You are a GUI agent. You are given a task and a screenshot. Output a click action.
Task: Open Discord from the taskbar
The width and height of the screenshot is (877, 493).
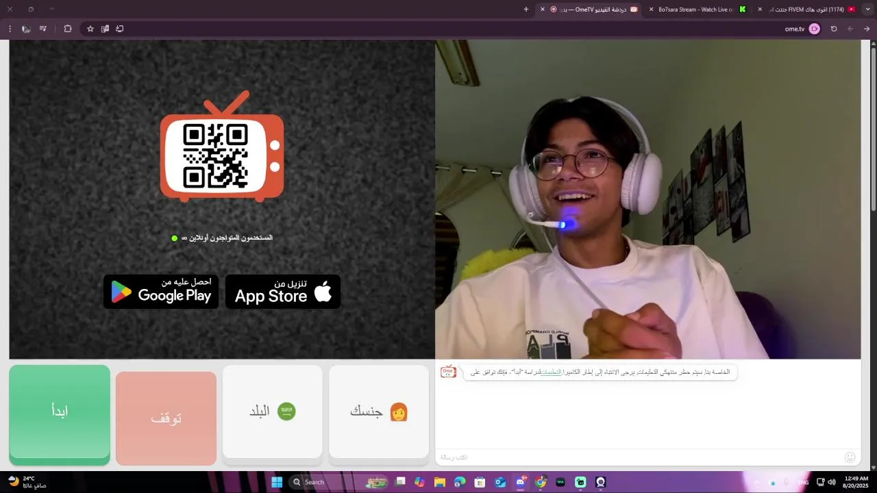tap(521, 482)
